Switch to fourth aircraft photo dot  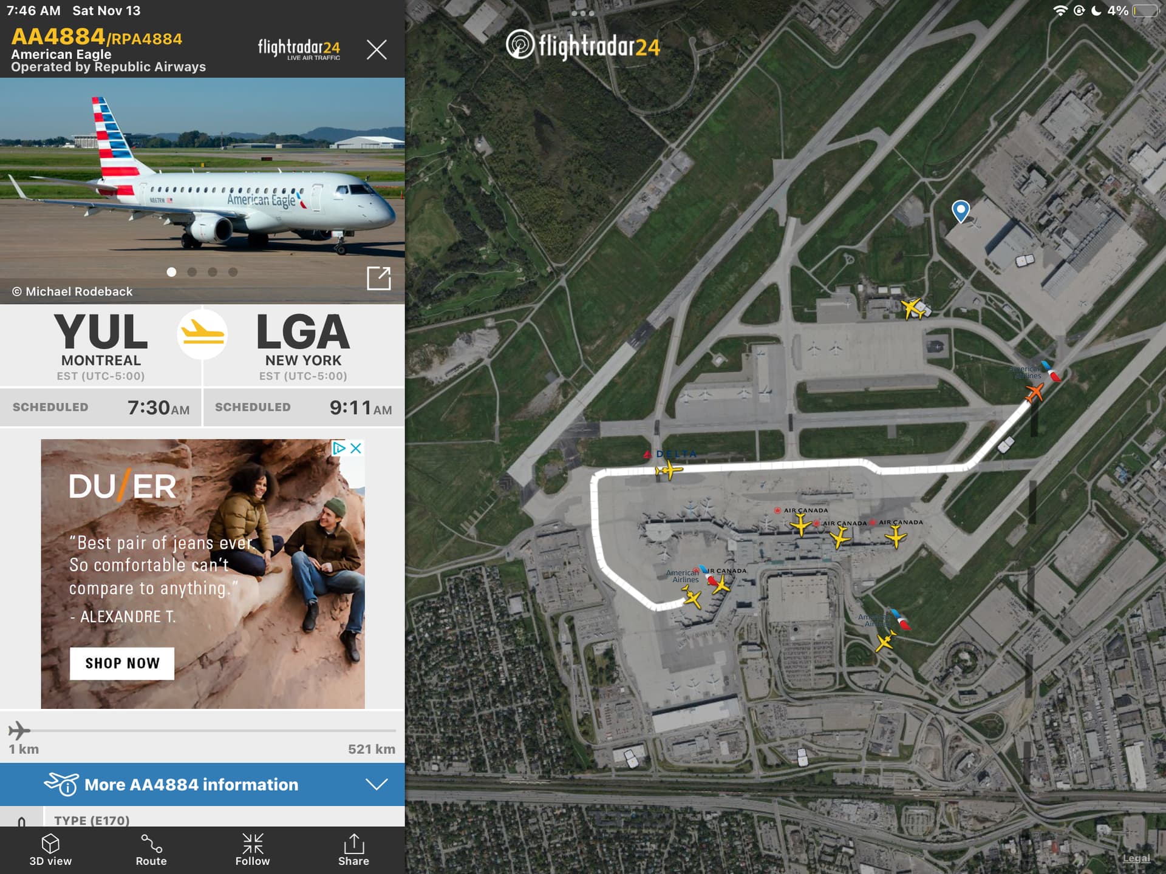pyautogui.click(x=233, y=272)
